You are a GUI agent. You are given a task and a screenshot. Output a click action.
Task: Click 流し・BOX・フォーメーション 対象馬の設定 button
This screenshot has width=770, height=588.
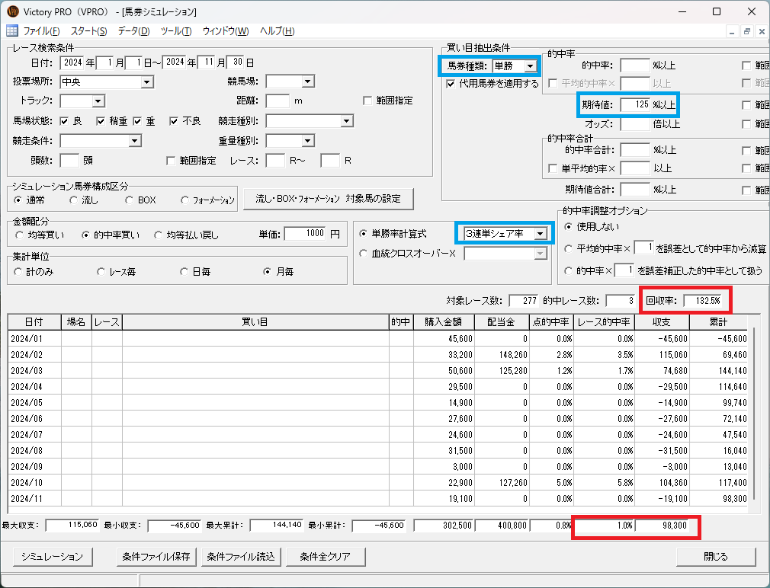[x=328, y=199]
